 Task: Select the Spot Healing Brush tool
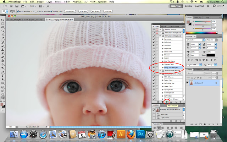[x=2, y=43]
